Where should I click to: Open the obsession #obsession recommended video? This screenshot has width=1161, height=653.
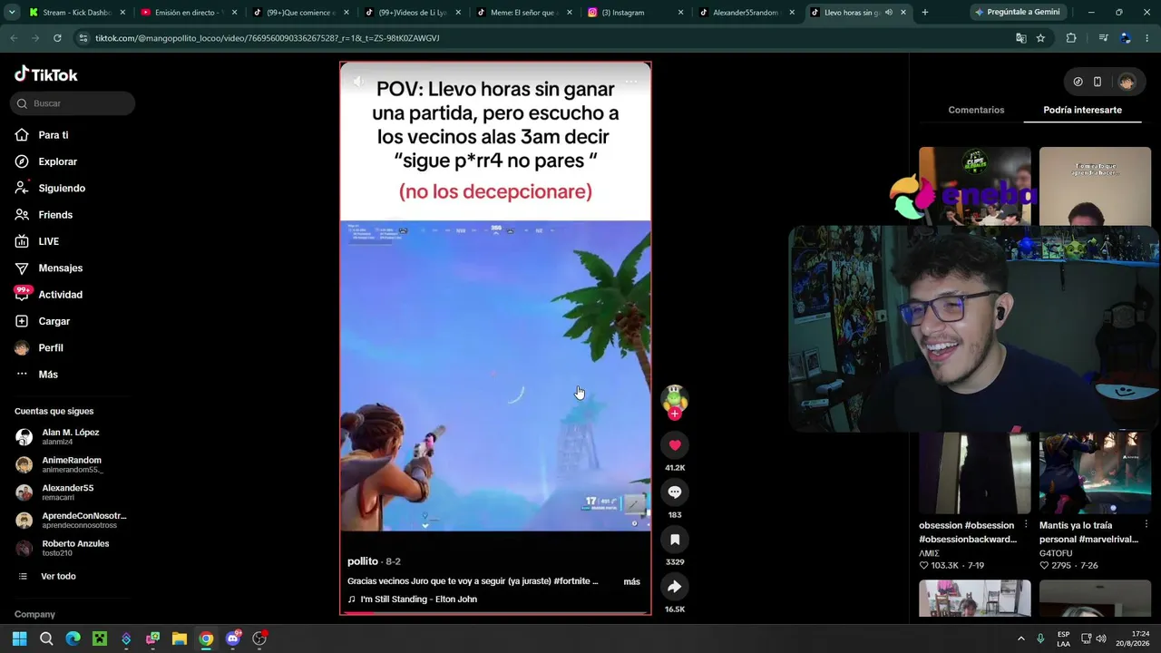pos(974,473)
